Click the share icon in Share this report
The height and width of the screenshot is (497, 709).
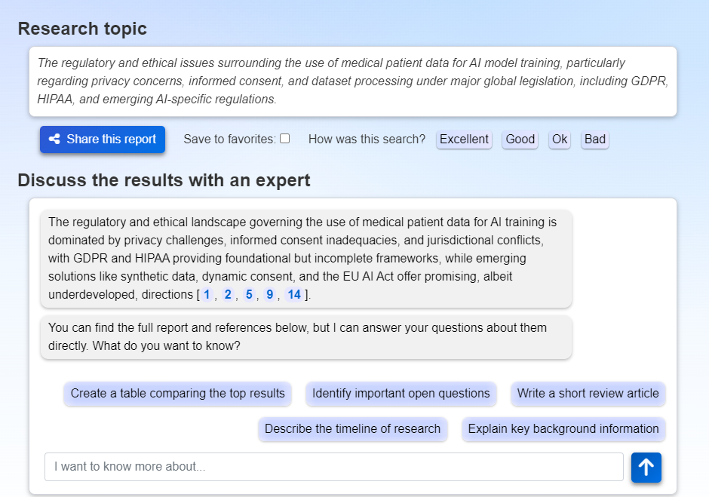pos(55,139)
